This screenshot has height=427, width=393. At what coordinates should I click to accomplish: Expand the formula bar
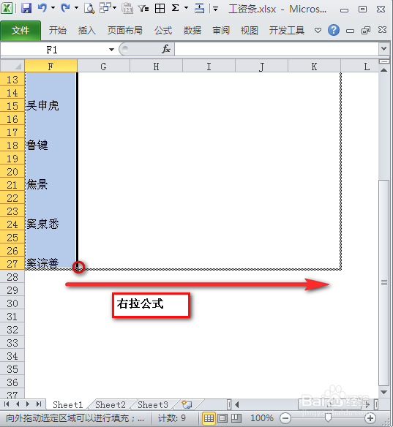click(384, 49)
